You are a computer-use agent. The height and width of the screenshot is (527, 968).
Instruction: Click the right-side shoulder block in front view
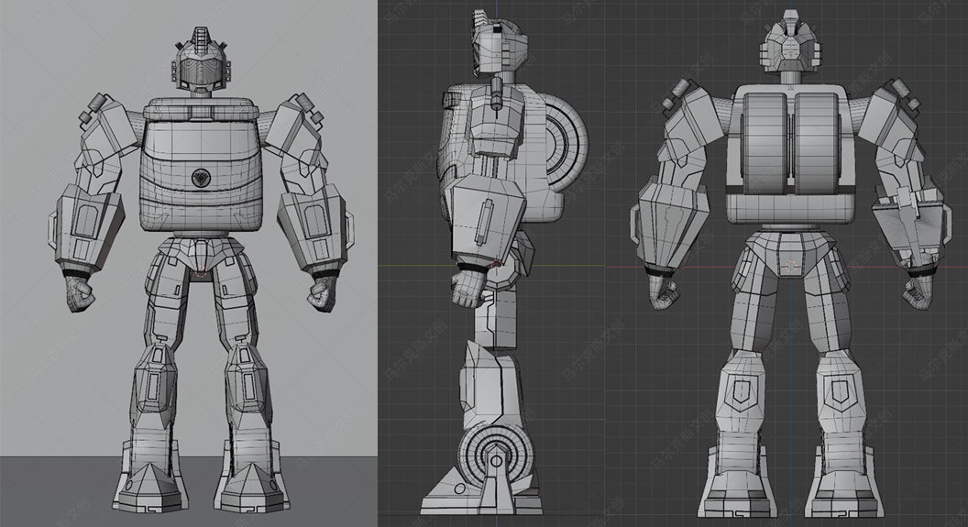[298, 117]
